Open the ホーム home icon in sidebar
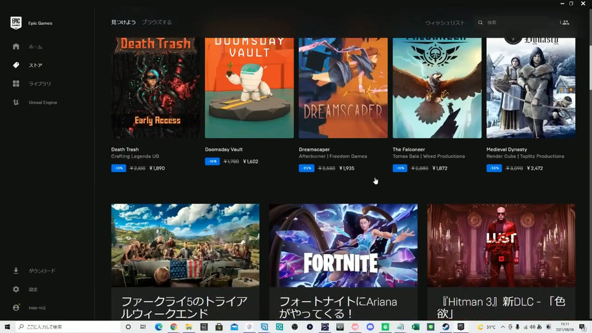Viewport: 592px width, 333px height. [x=16, y=46]
